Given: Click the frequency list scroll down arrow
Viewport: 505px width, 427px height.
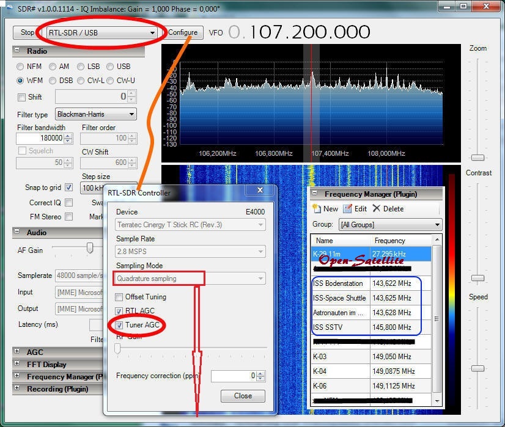Looking at the screenshot, I should point(437,401).
